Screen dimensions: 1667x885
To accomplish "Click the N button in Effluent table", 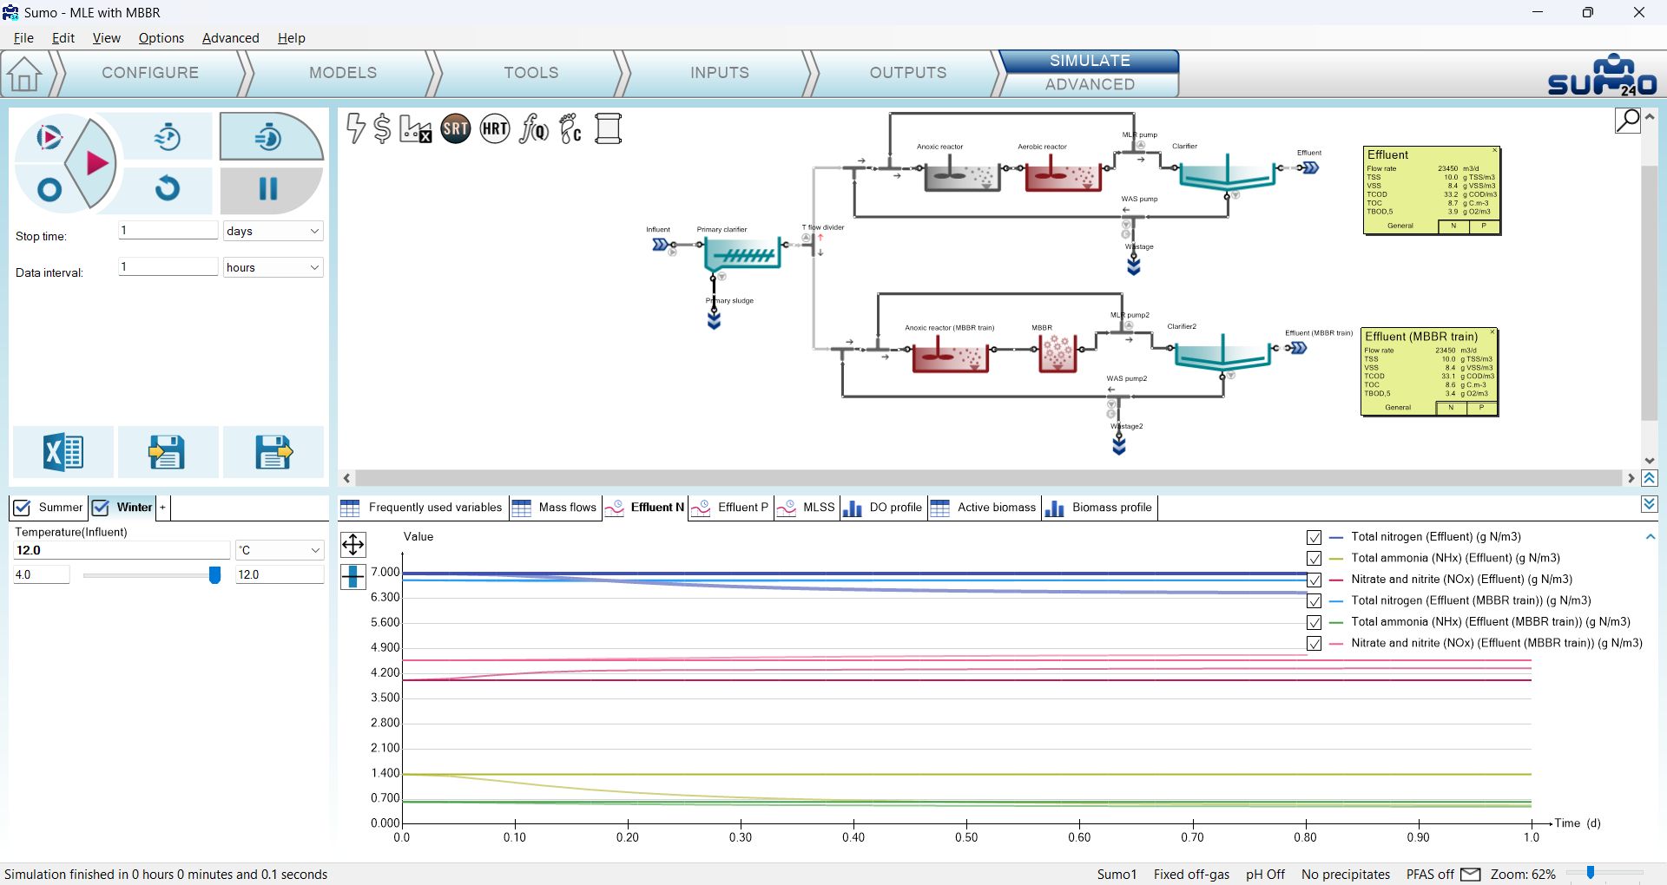I will (x=1453, y=226).
